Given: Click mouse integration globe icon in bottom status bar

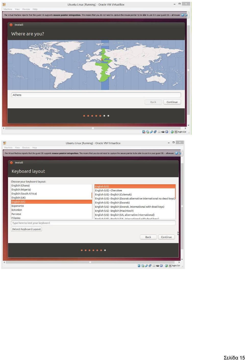Looking at the screenshot, I should (x=166, y=266).
